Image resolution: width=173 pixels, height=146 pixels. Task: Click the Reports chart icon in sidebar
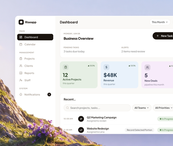21,73
